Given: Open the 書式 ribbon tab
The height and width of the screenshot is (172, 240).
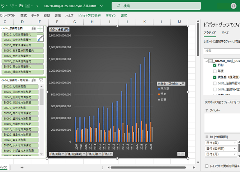Looking at the screenshot, I should 124,16.
